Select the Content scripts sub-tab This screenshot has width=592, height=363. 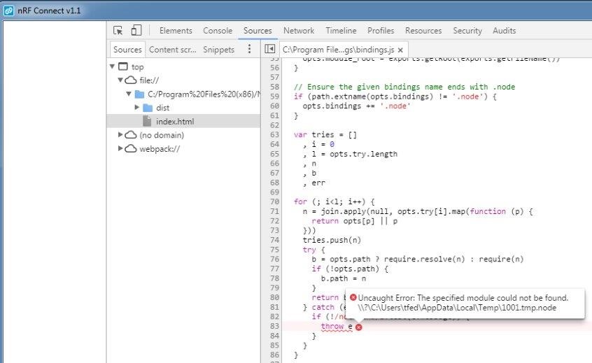click(173, 50)
